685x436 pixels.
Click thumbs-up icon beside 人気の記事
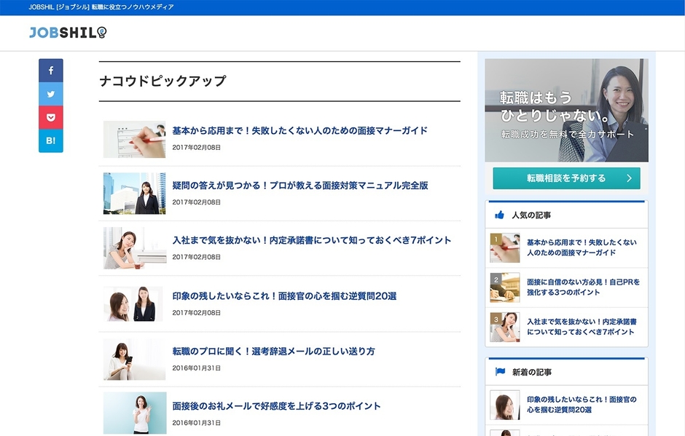pyautogui.click(x=500, y=215)
